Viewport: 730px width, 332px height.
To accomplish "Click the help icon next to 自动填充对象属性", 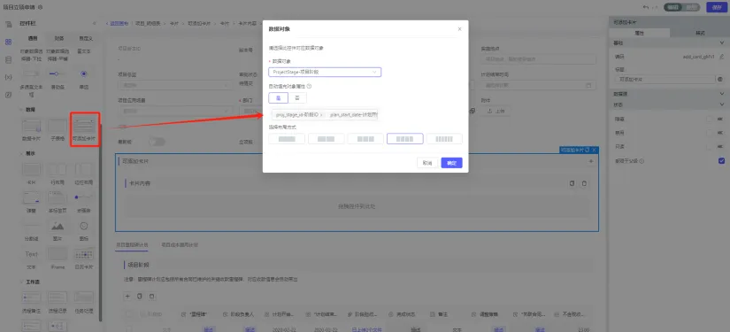I will (x=309, y=86).
